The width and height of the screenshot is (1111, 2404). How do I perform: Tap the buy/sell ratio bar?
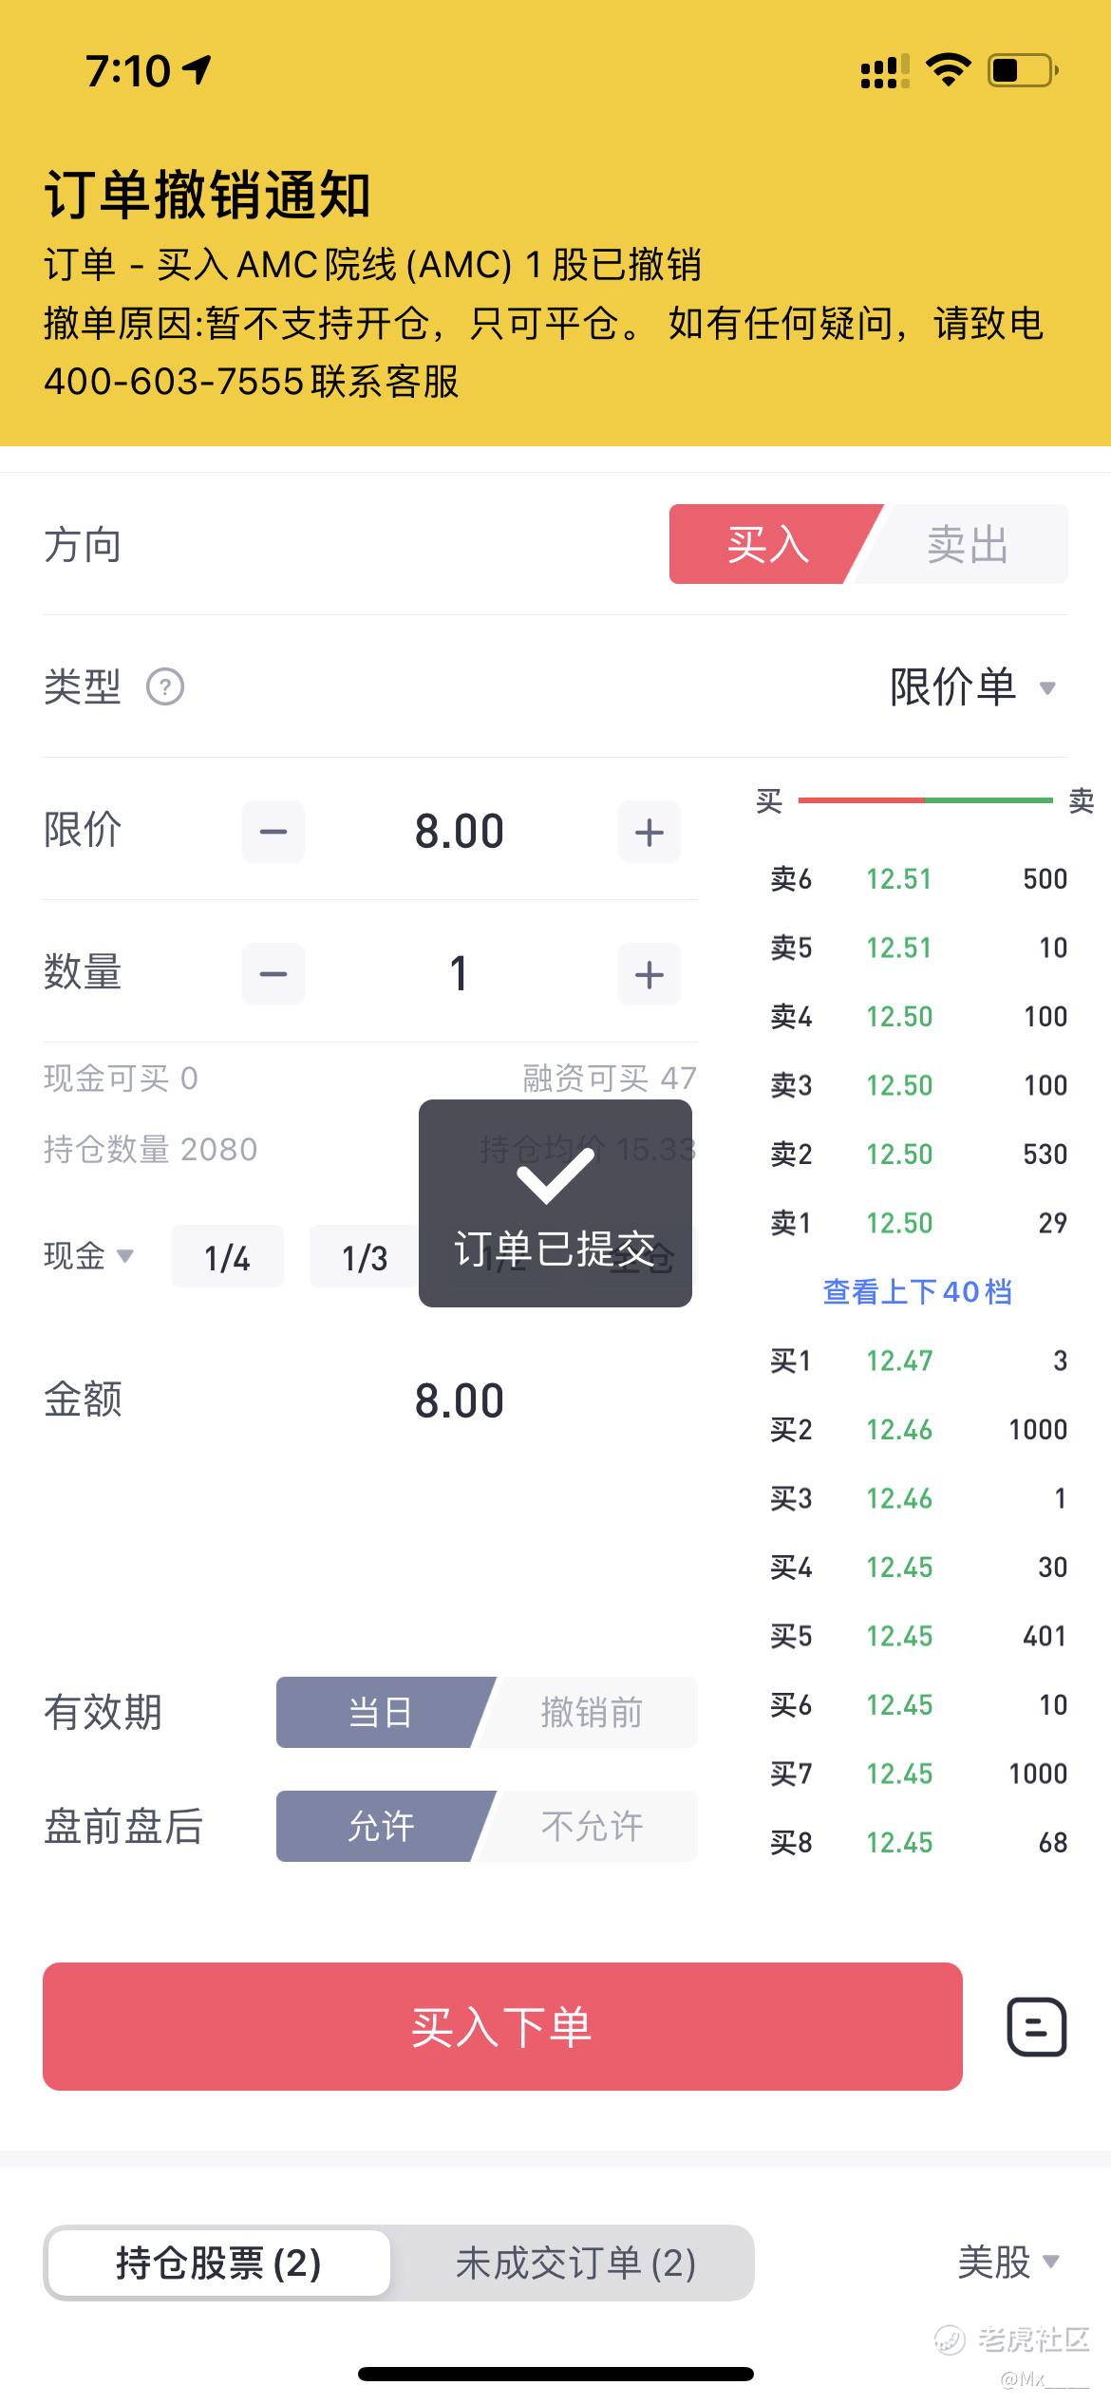pyautogui.click(x=925, y=800)
